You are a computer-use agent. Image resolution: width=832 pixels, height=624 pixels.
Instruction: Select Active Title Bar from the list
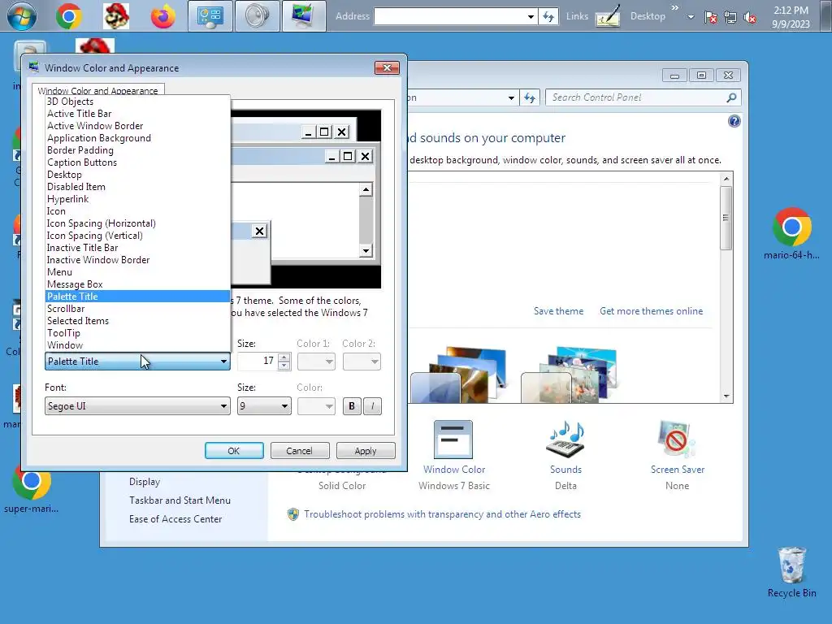[137, 114]
